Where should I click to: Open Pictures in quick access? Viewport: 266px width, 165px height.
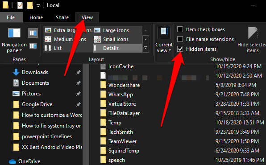[x=31, y=94]
